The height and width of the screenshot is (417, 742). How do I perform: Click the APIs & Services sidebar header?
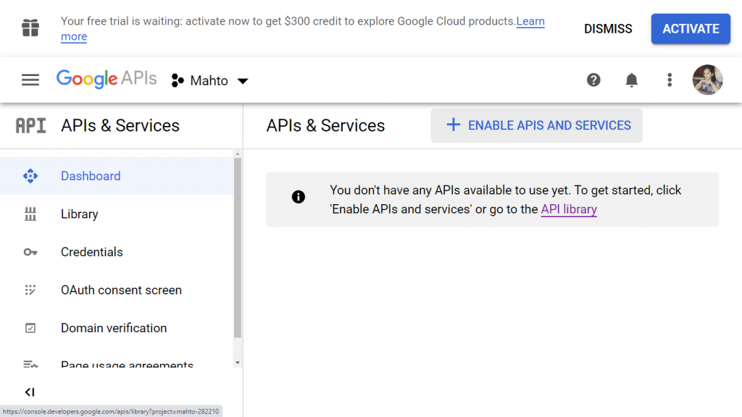click(120, 126)
